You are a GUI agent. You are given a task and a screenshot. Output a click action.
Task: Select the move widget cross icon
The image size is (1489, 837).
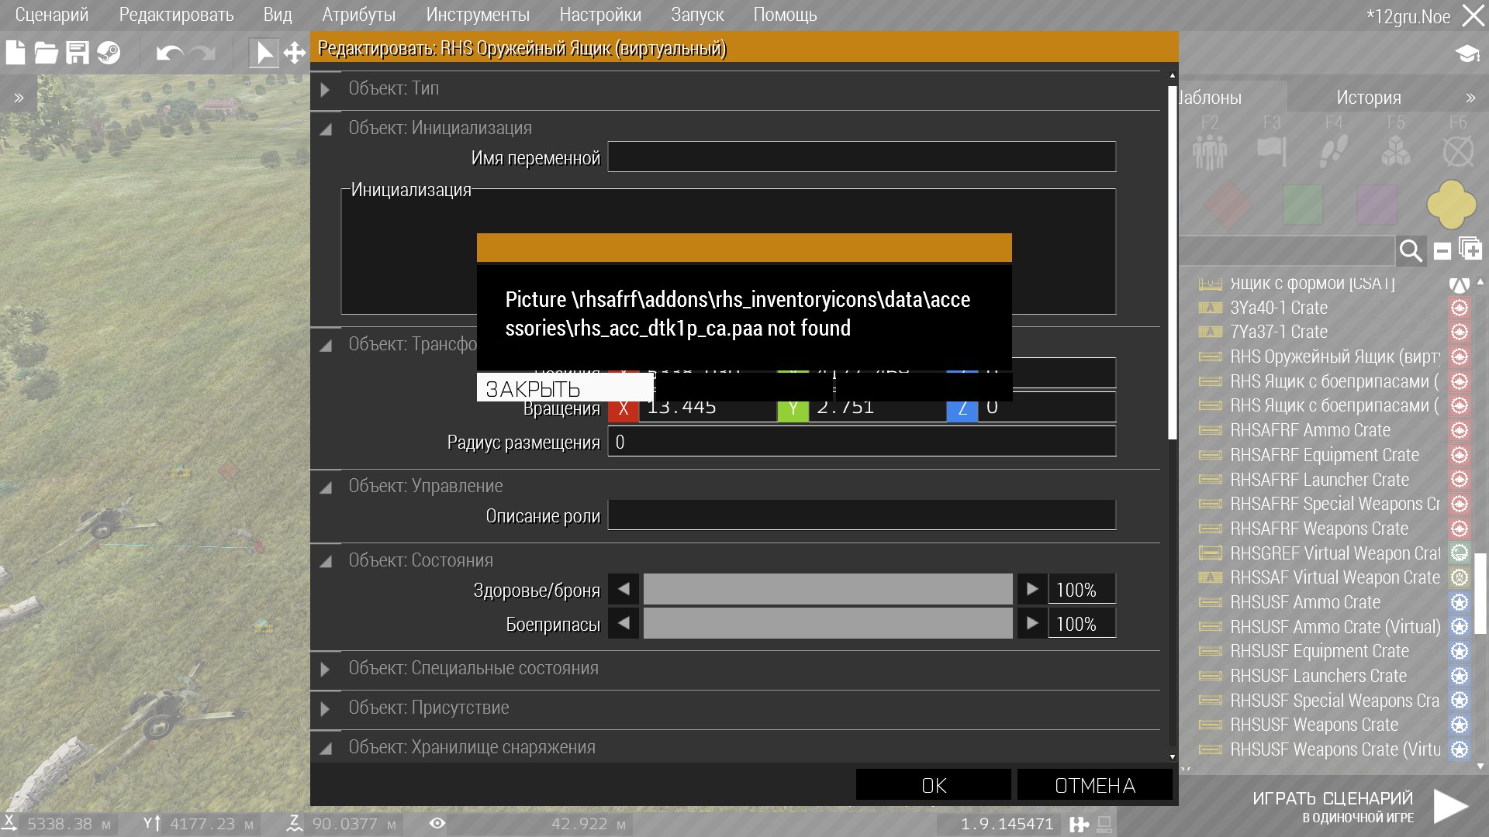coord(295,53)
